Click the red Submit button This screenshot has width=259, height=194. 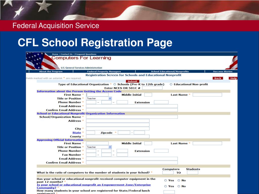click(x=133, y=81)
